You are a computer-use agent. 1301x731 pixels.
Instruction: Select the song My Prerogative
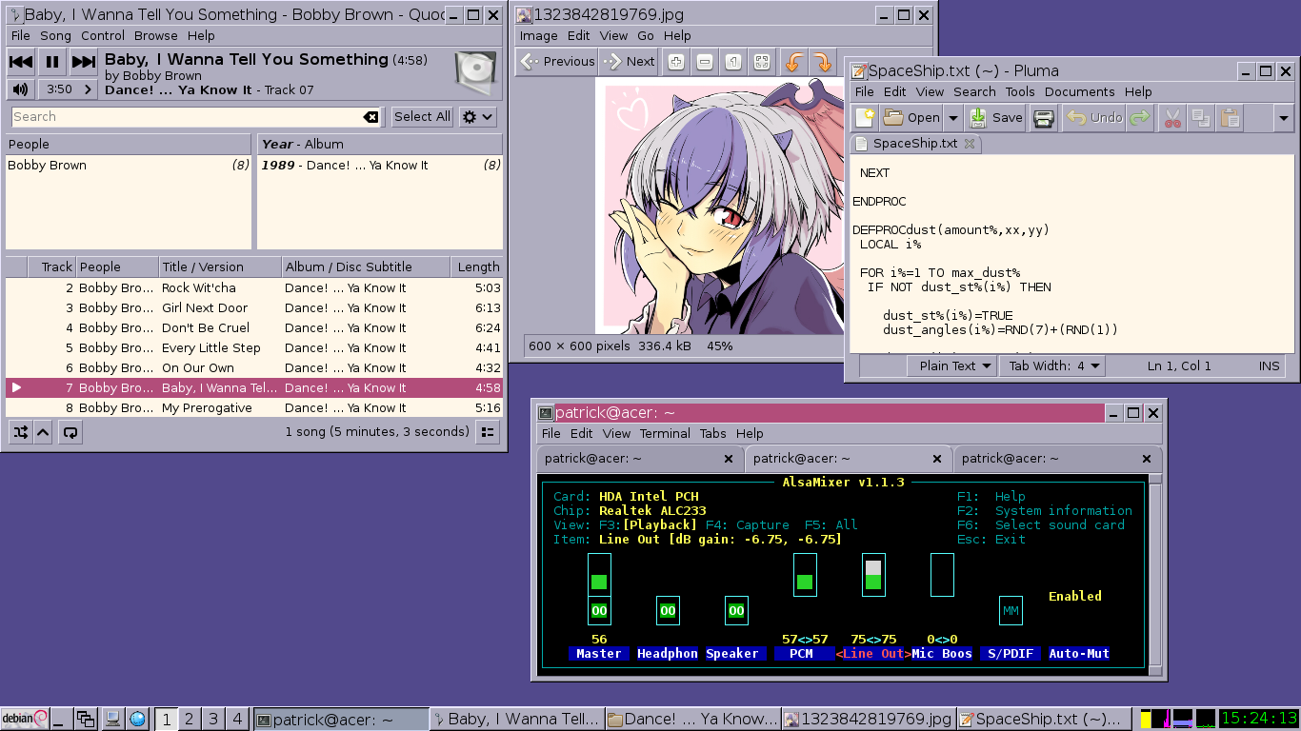click(254, 407)
